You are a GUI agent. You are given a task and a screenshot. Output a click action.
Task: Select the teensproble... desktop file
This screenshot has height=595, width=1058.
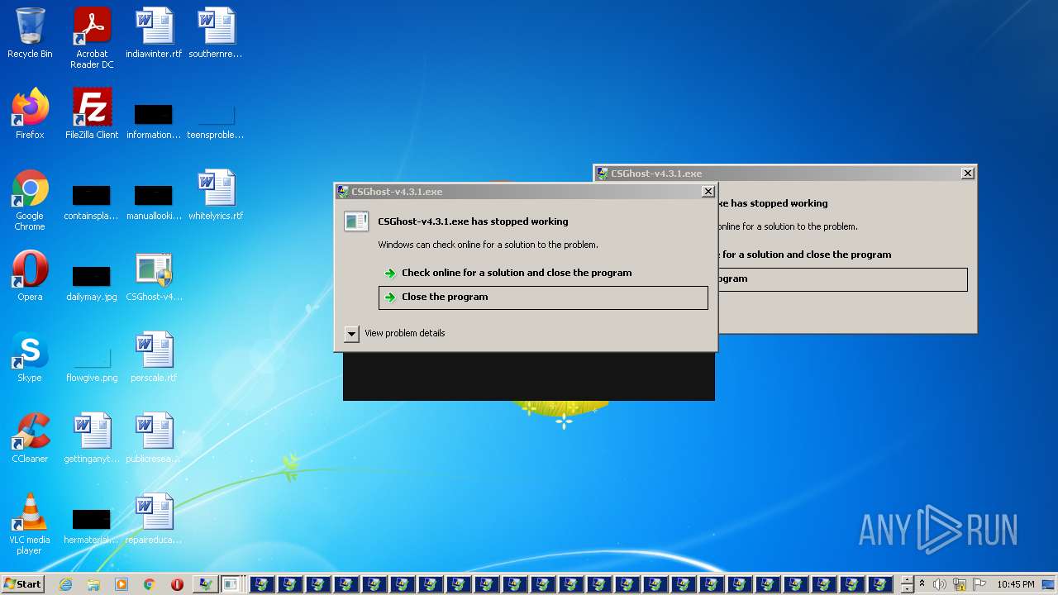(216, 121)
